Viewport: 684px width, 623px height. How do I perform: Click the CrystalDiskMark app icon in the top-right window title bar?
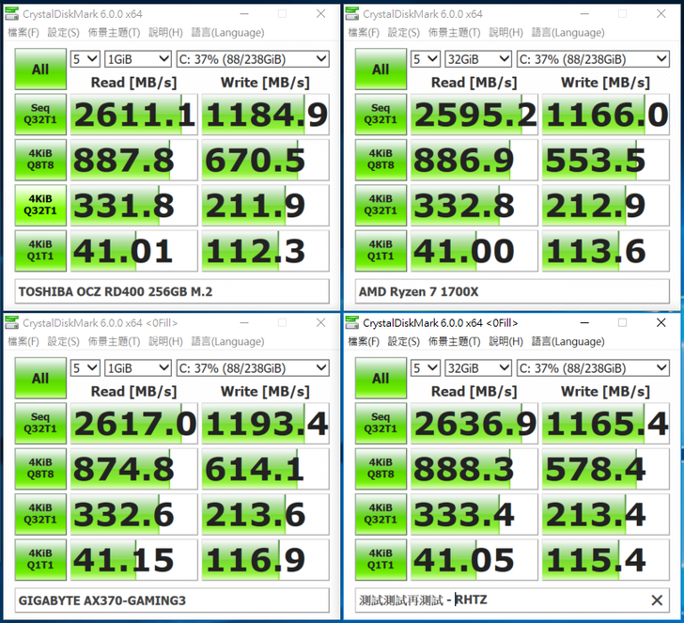(352, 14)
